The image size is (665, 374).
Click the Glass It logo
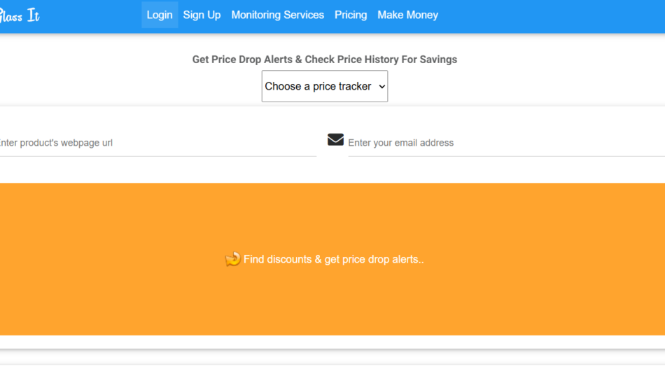pyautogui.click(x=20, y=15)
